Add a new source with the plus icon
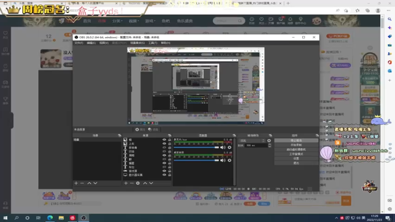This screenshot has height=222, width=395. point(126,183)
